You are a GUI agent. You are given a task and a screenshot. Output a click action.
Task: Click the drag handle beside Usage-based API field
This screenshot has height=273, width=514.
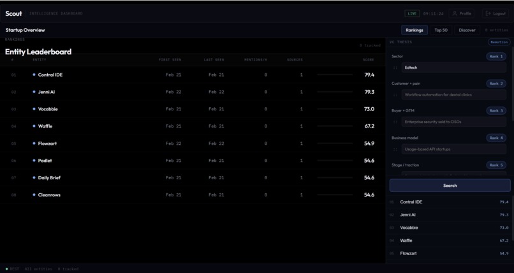[x=395, y=149]
